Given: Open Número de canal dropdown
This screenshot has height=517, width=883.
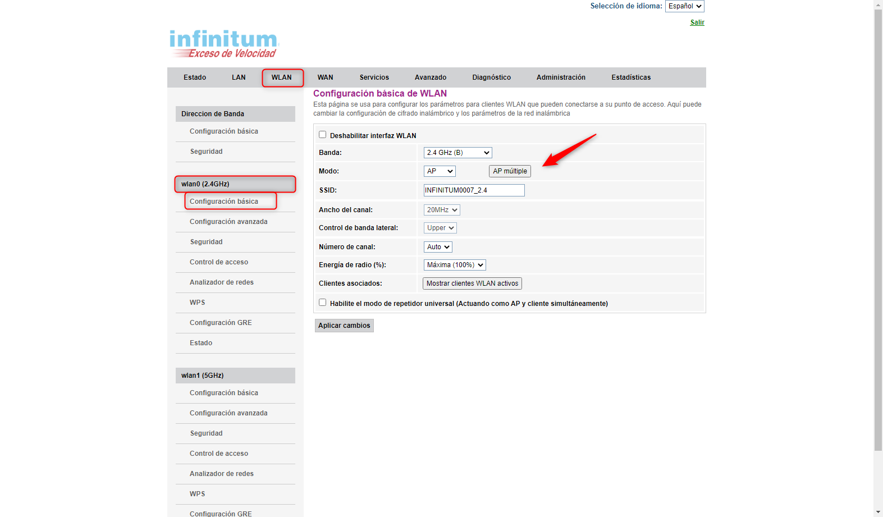Looking at the screenshot, I should pos(438,247).
